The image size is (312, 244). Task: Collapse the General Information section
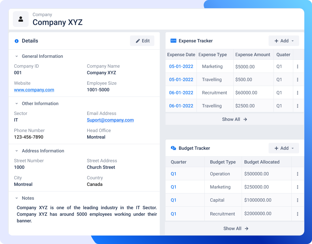point(17,56)
